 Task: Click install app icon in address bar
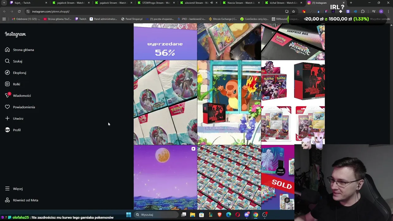point(287,11)
